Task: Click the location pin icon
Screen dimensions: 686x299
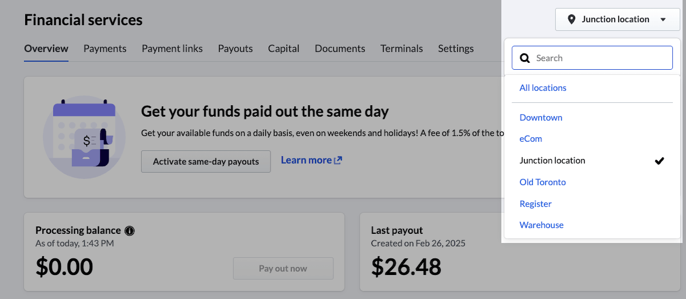Action: click(x=571, y=19)
